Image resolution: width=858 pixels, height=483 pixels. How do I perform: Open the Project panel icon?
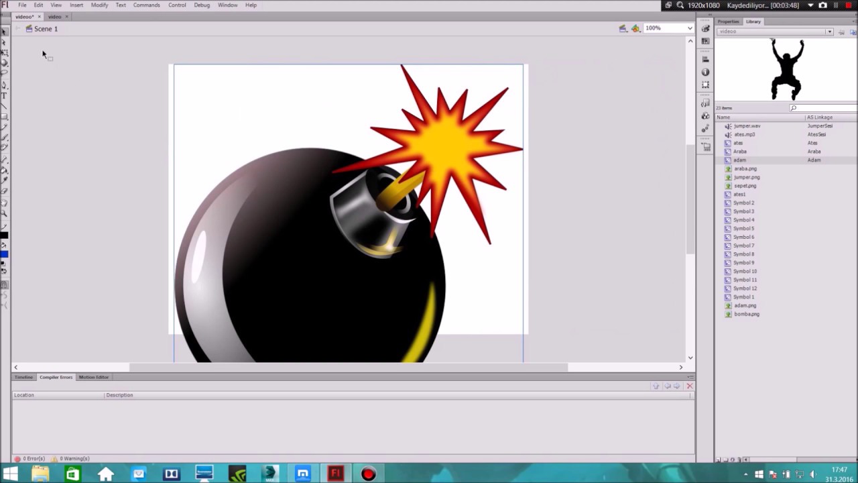click(705, 146)
